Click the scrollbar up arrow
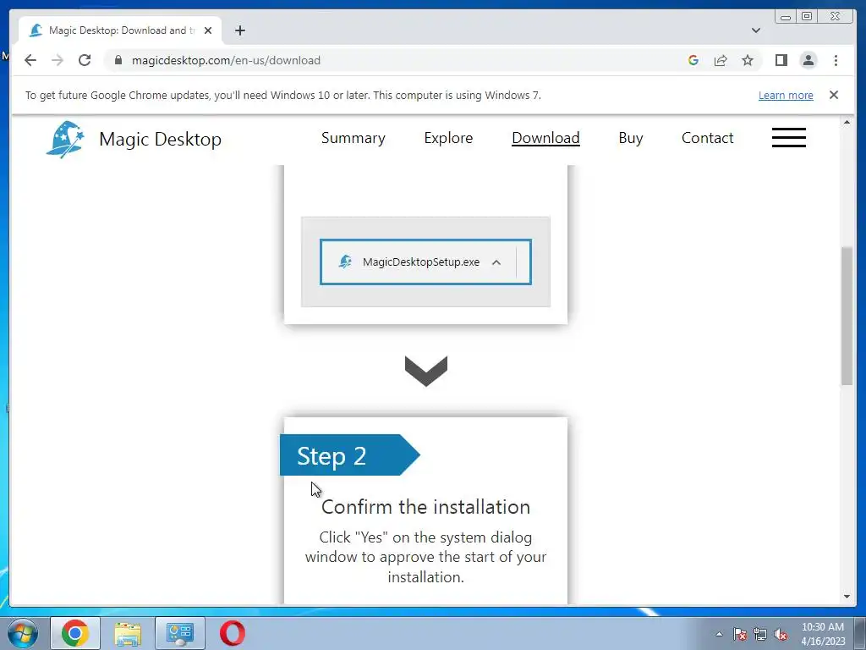The image size is (866, 650). click(x=847, y=122)
